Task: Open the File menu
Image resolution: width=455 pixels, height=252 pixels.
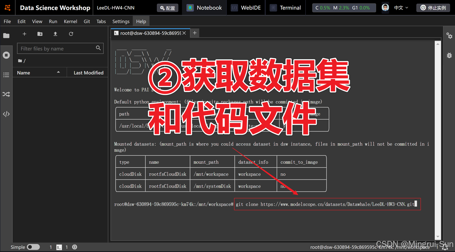Action: click(x=7, y=21)
